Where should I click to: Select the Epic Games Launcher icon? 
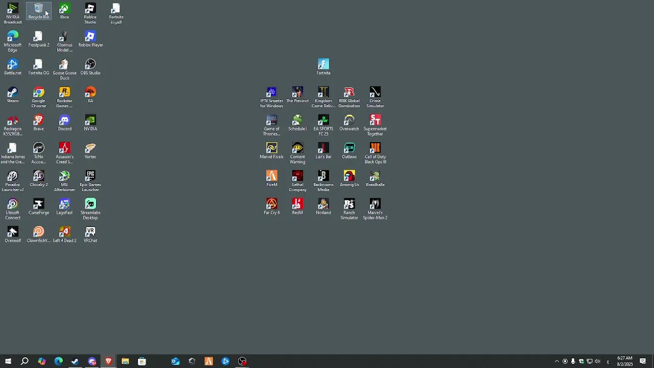click(x=90, y=181)
